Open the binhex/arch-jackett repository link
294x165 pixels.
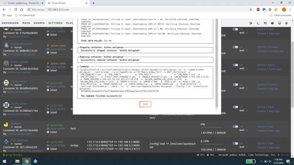tap(19, 72)
